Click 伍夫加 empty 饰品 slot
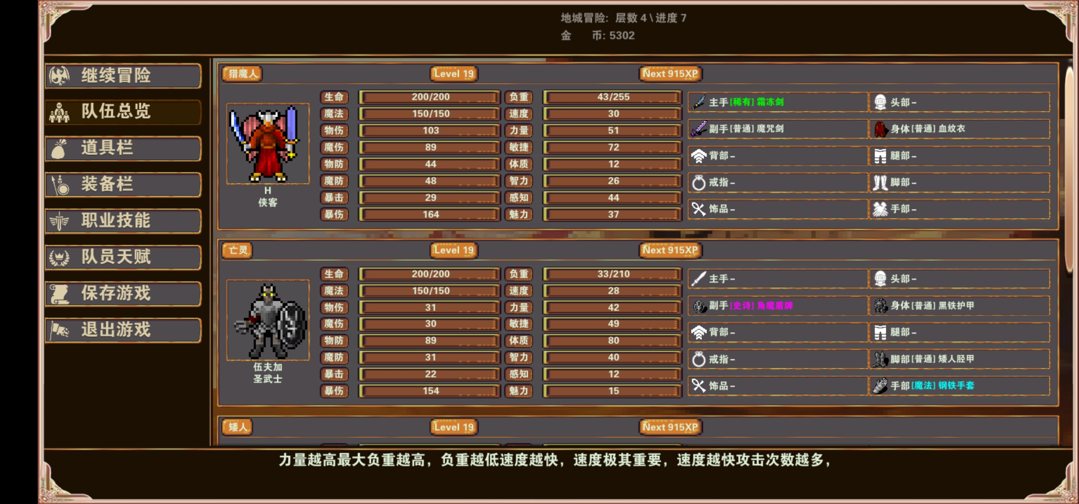 pyautogui.click(x=778, y=386)
